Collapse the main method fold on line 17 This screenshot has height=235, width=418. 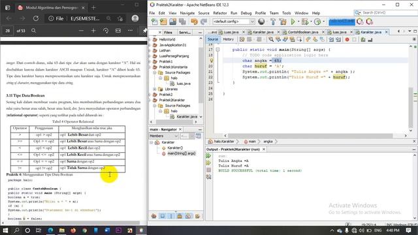pyautogui.click(x=217, y=50)
